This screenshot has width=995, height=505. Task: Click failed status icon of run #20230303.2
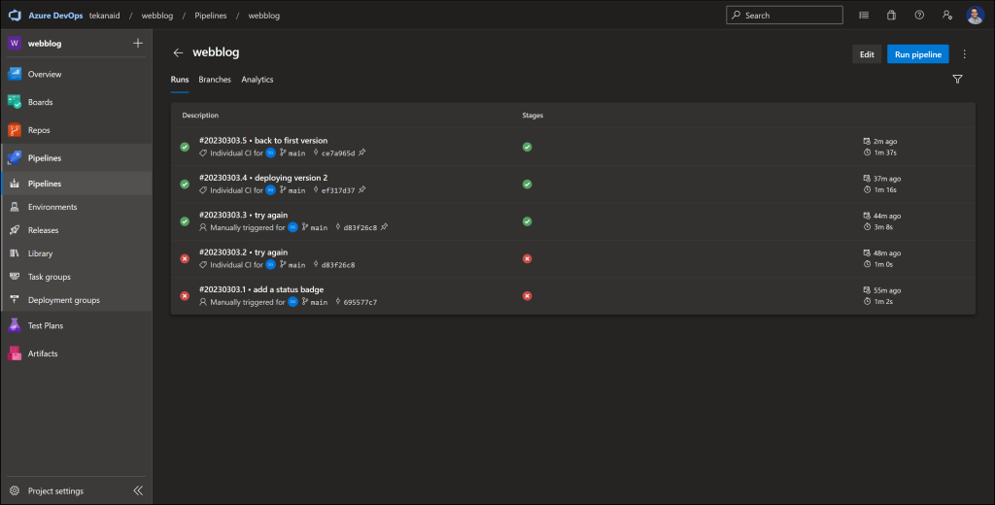click(185, 259)
